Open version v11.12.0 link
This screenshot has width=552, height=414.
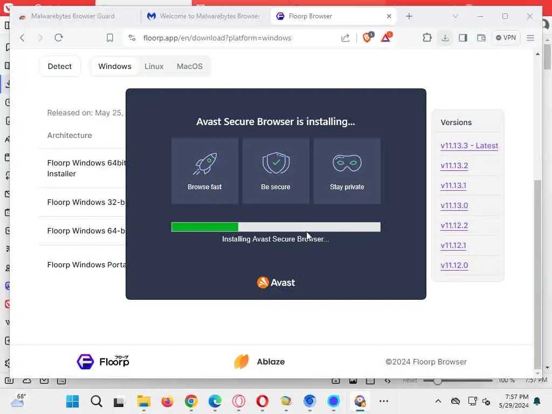(x=454, y=265)
